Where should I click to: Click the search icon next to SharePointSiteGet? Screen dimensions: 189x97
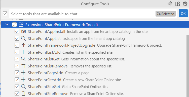23,86
